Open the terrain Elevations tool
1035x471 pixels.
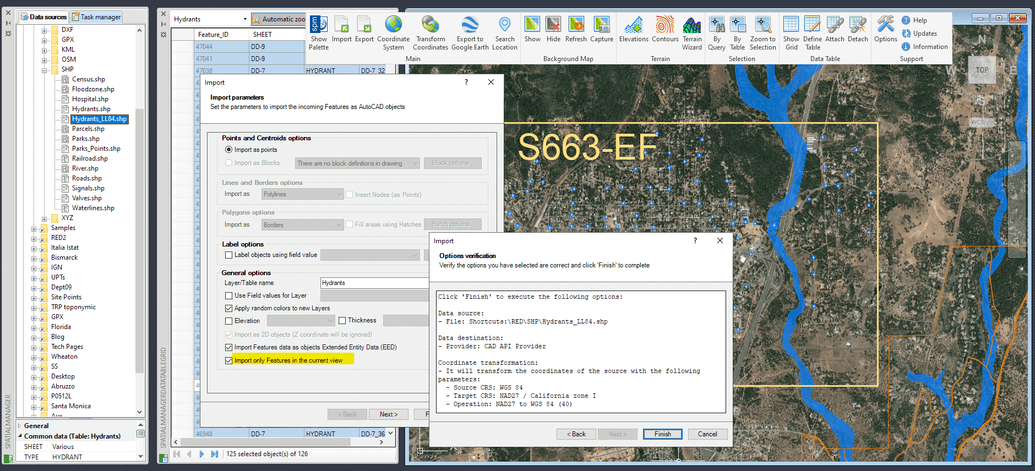click(634, 29)
